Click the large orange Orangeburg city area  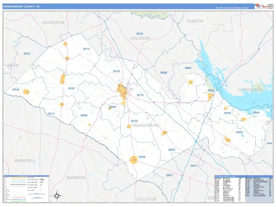123,91
